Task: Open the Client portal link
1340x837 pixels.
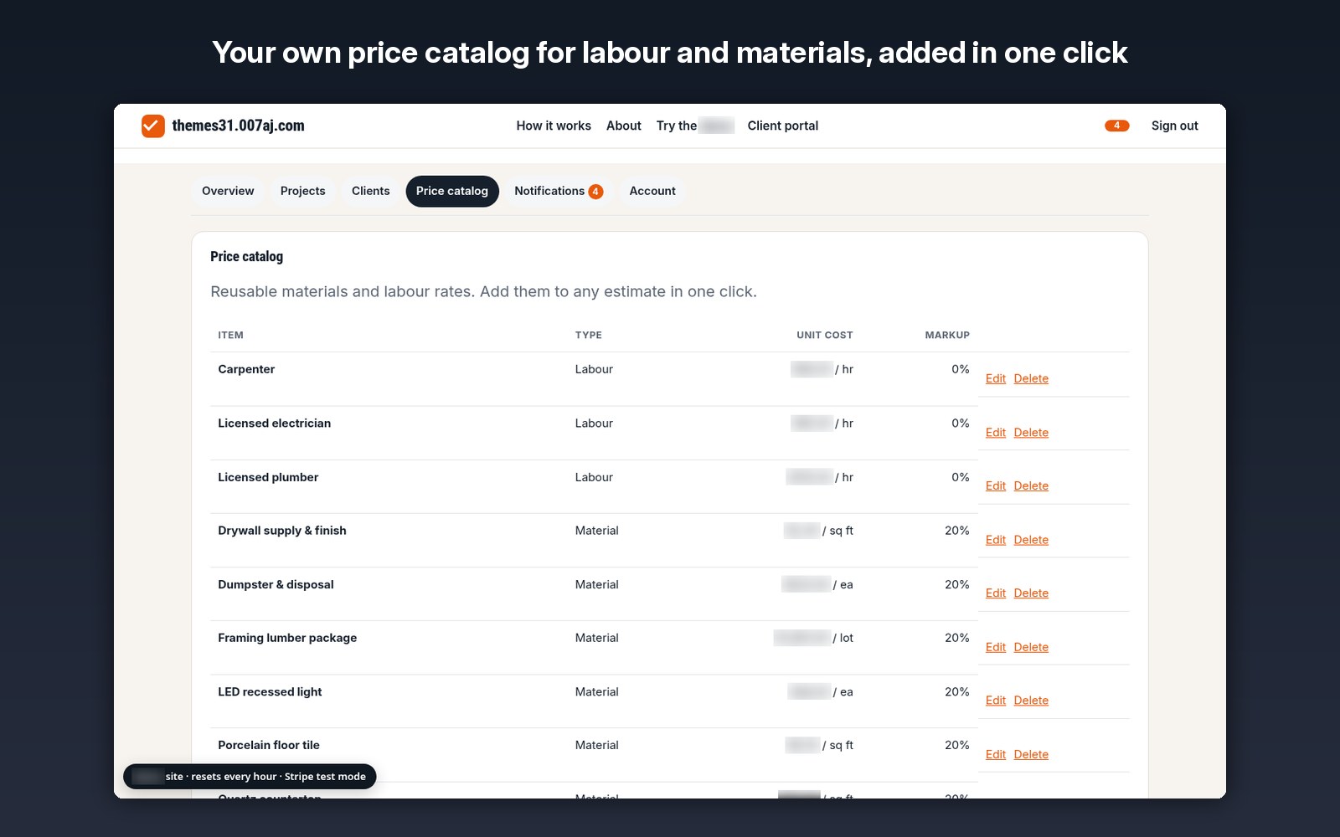Action: [783, 126]
